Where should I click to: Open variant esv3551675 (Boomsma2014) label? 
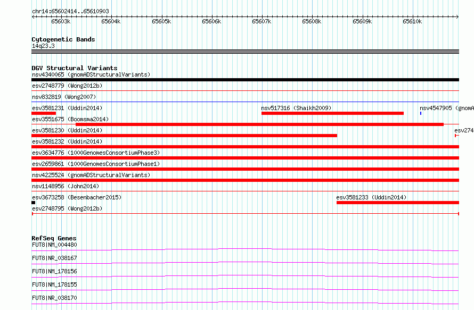click(70, 119)
